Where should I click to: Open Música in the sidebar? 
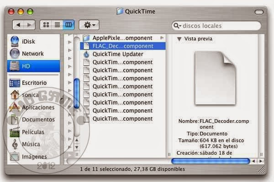33,144
